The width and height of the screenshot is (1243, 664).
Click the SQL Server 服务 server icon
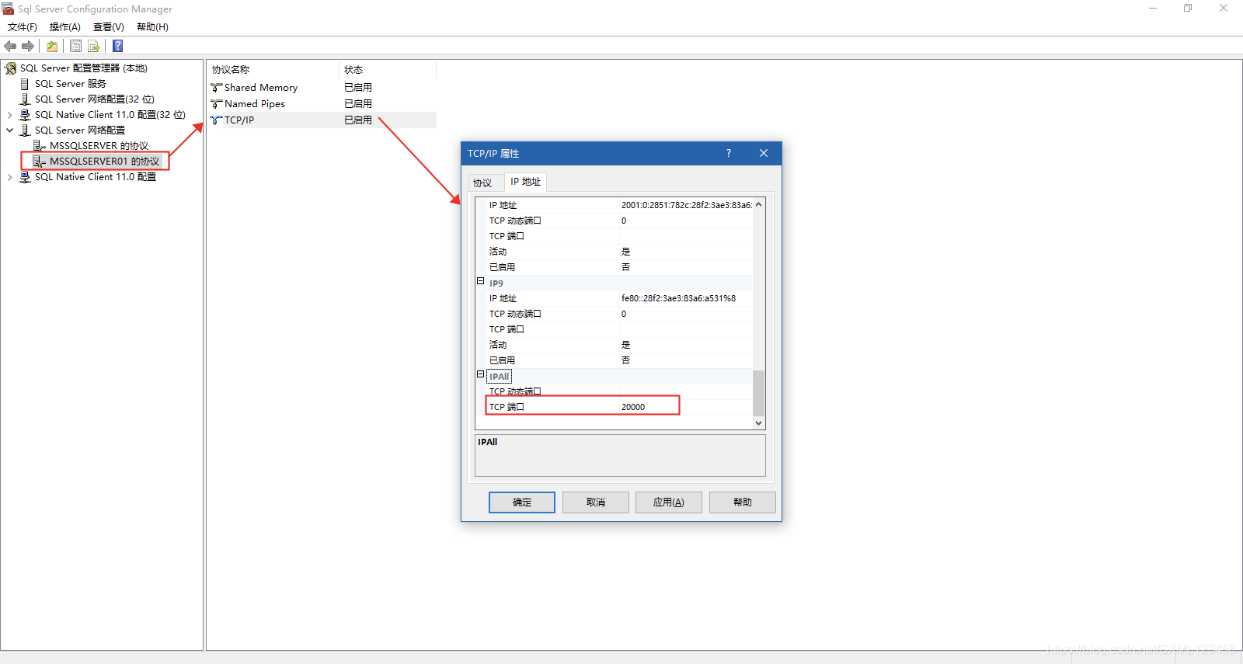[x=25, y=84]
